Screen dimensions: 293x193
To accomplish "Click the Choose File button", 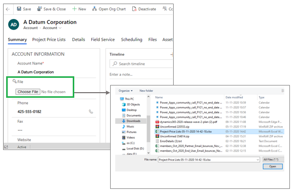I will [x=28, y=92].
